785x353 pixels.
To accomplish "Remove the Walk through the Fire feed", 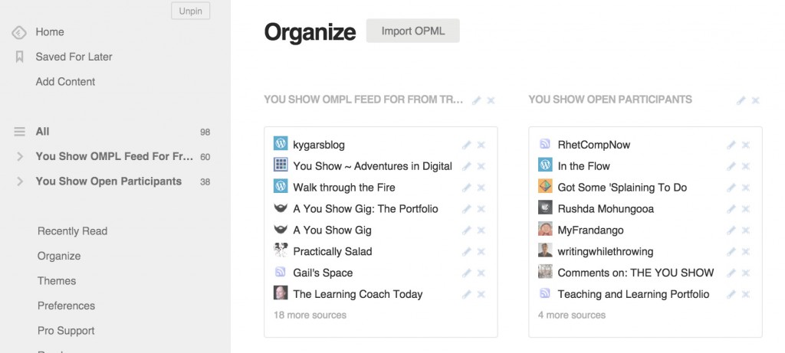I will point(481,188).
